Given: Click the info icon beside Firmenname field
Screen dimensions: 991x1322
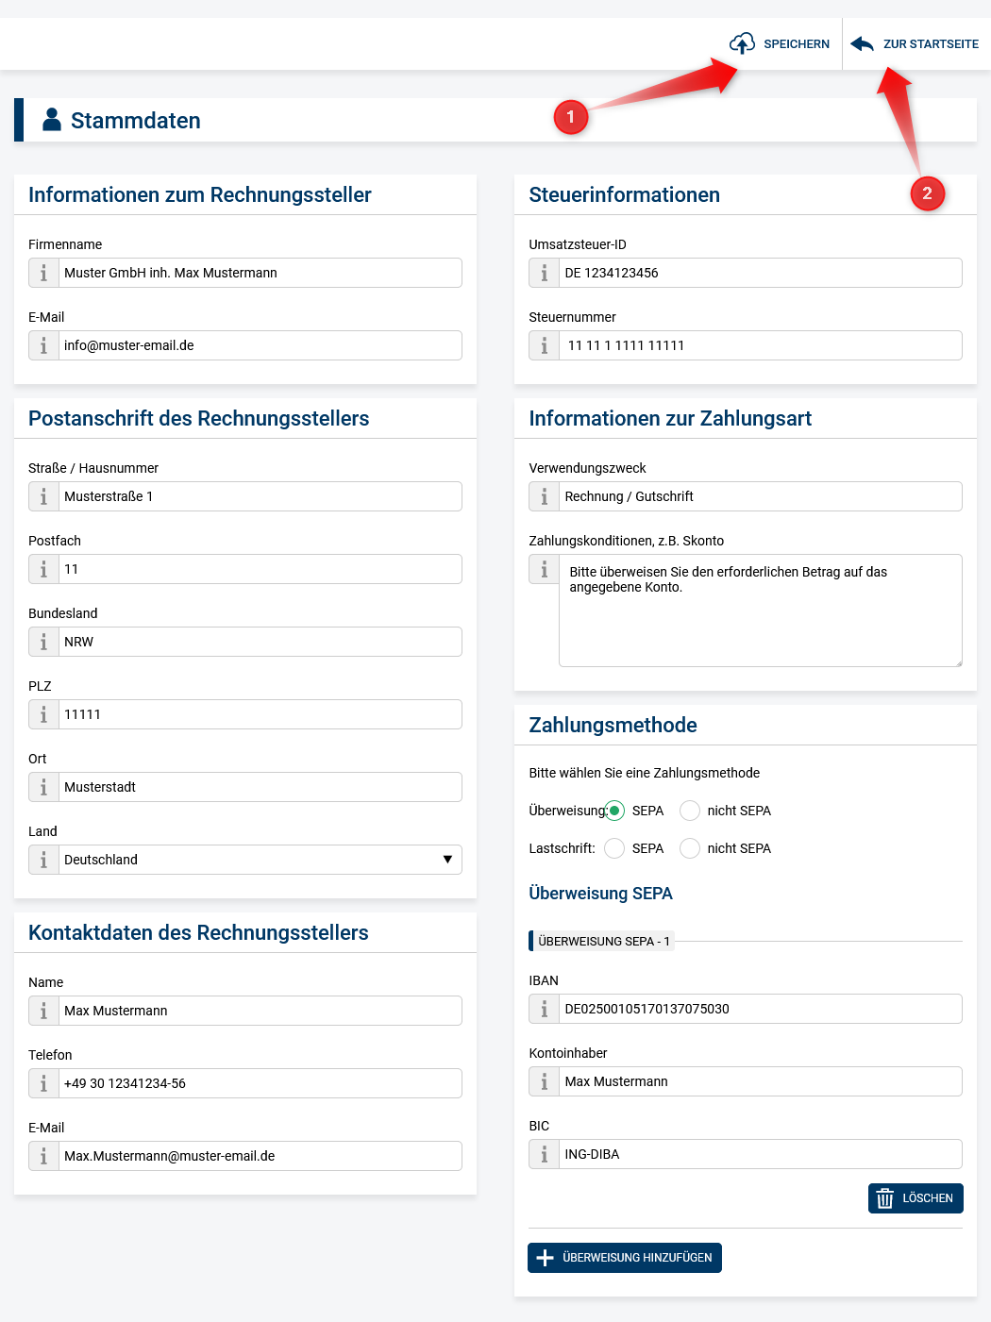Looking at the screenshot, I should click(43, 273).
